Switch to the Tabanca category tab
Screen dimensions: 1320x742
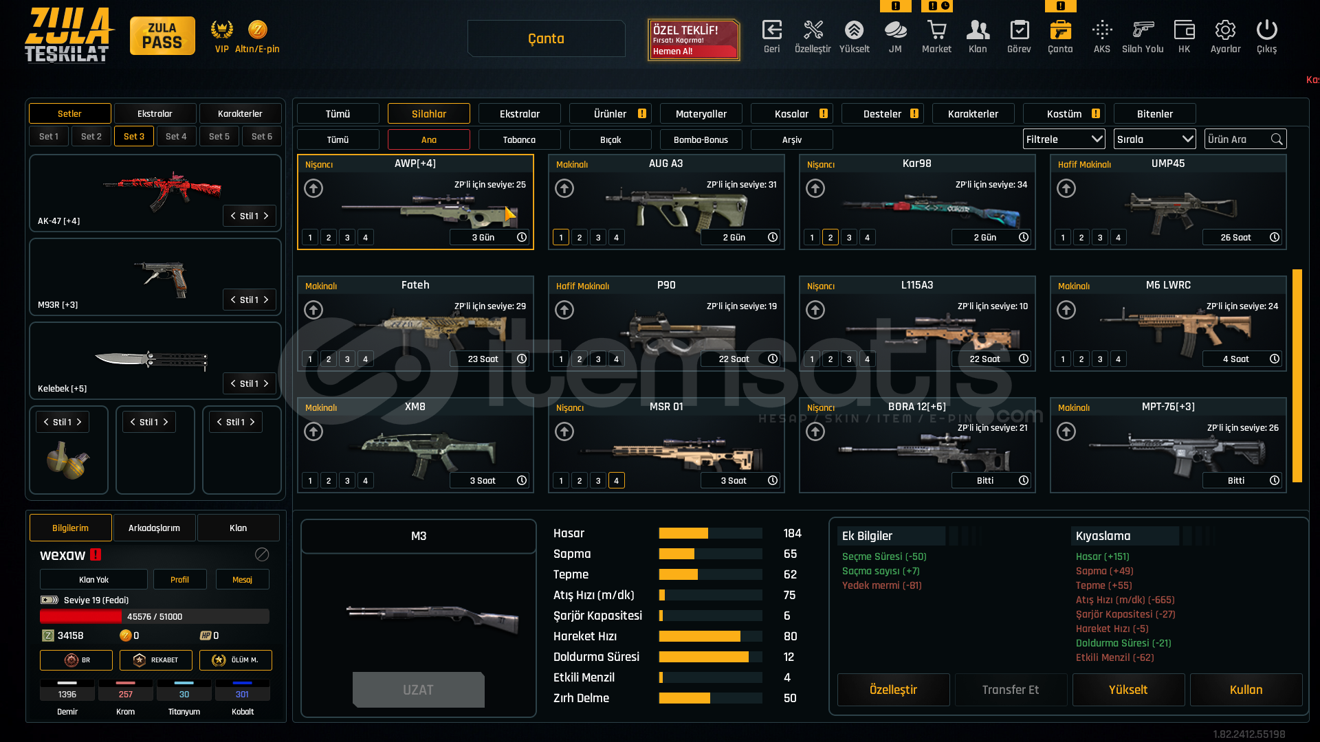tap(519, 139)
